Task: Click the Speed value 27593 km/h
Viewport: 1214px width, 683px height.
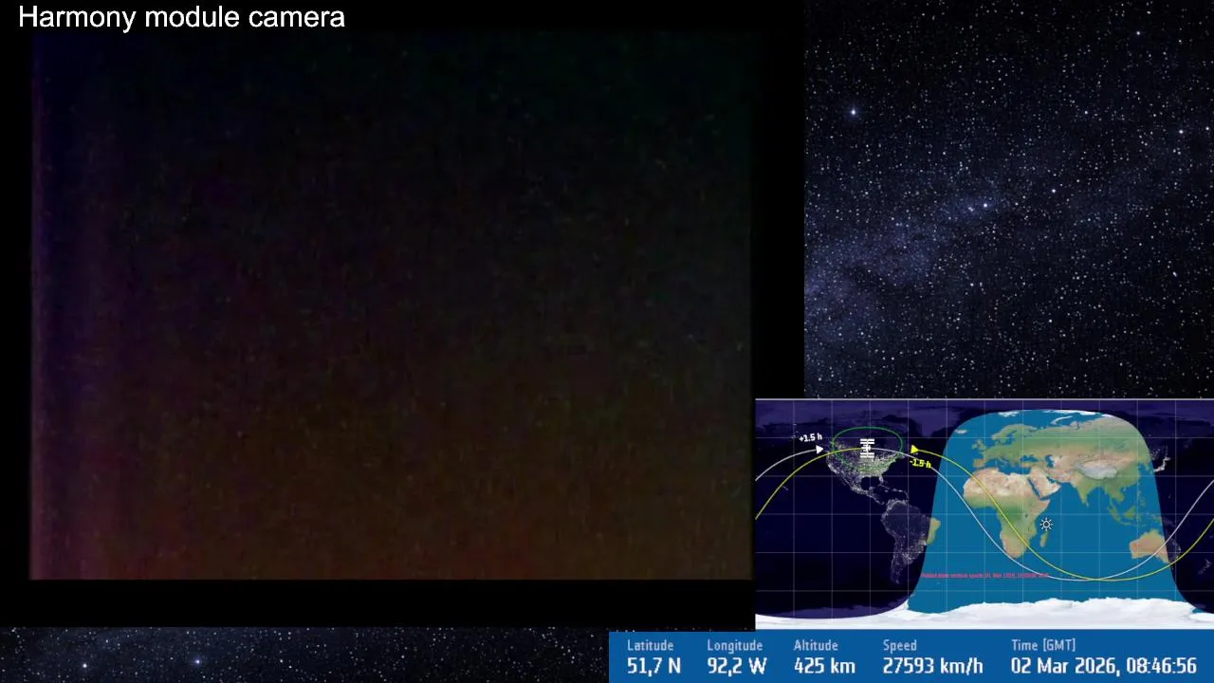Action: pyautogui.click(x=932, y=666)
